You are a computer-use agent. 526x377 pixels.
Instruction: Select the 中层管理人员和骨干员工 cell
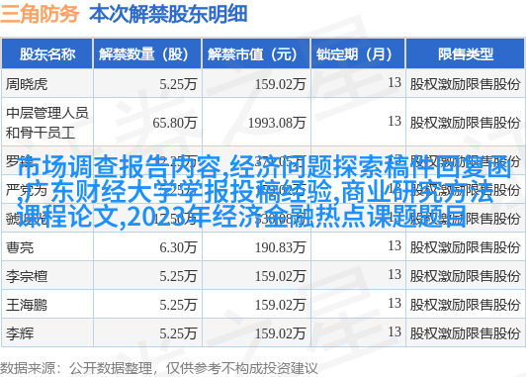[47, 123]
